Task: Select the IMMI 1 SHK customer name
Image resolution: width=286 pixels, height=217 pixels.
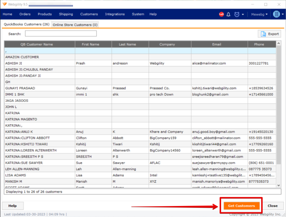Action: (x=15, y=94)
